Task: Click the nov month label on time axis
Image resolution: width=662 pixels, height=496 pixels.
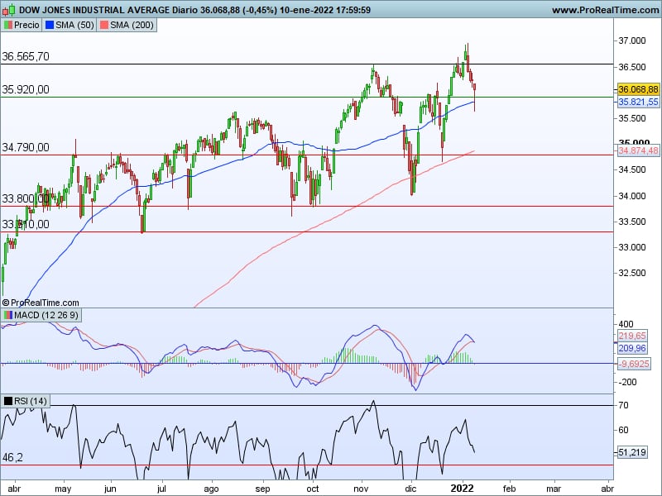Action: [x=361, y=489]
